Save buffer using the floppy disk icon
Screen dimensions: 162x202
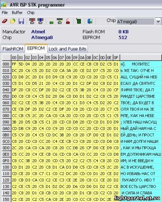coord(21,21)
